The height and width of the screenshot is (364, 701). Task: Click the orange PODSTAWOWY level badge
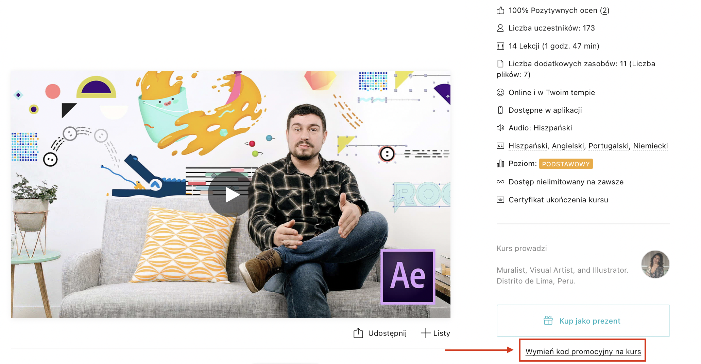point(566,164)
